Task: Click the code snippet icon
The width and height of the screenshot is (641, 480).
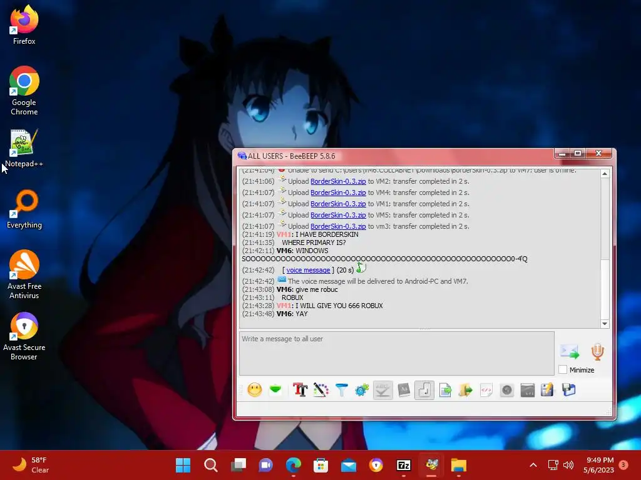Action: point(486,390)
